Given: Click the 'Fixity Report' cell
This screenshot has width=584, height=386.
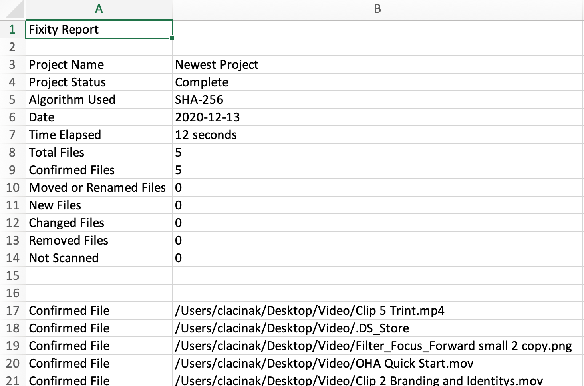Looking at the screenshot, I should 99,29.
